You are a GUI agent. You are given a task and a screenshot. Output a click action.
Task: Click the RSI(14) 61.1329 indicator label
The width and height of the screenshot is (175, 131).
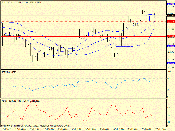coord(9,72)
